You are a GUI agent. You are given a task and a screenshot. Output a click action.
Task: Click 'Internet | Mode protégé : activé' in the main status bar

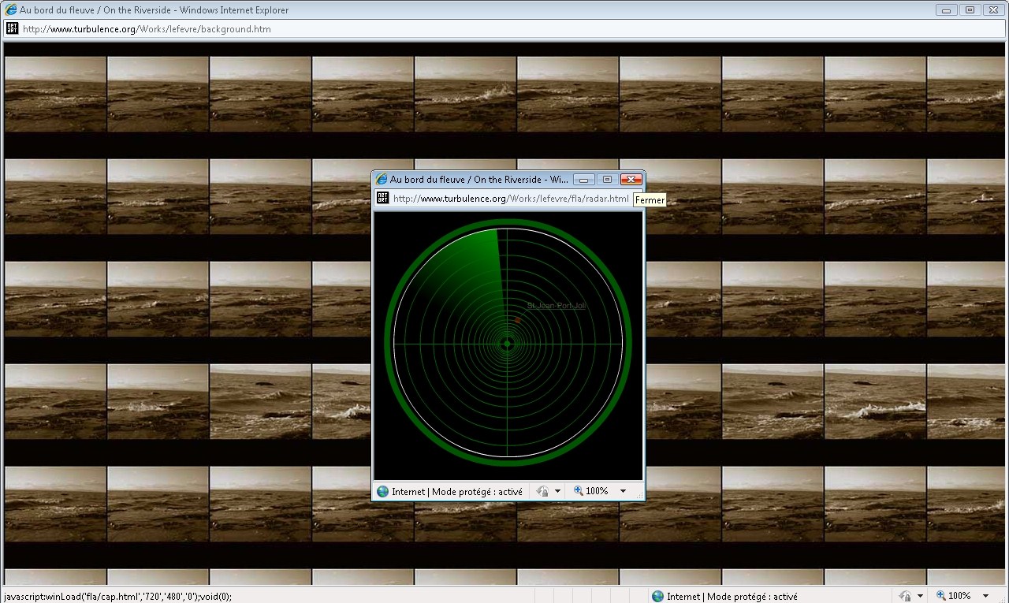[x=732, y=597]
